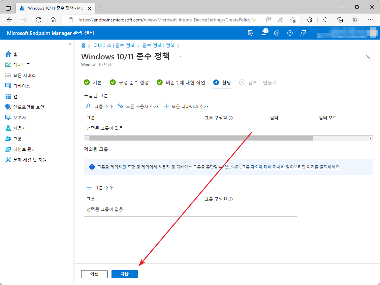The height and width of the screenshot is (285, 380).
Task: Click 홈 breadcrumb link
Action: [83, 45]
